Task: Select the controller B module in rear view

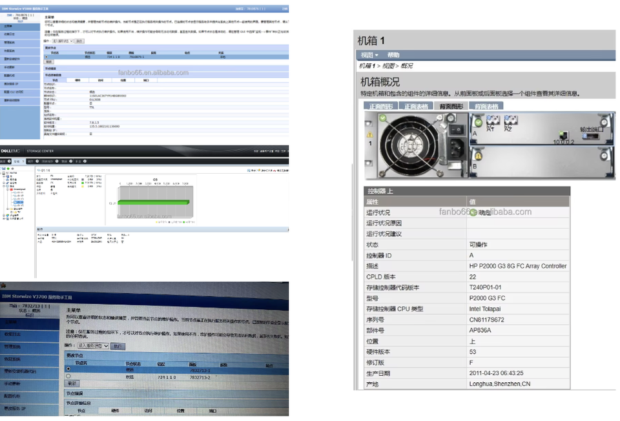Action: click(541, 162)
